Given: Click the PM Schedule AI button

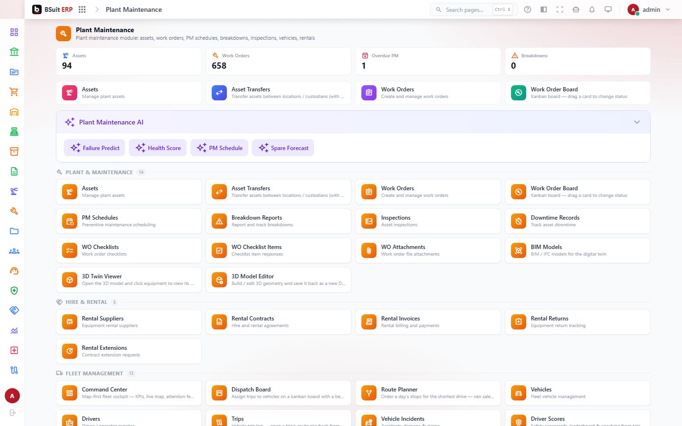Looking at the screenshot, I should pos(219,148).
